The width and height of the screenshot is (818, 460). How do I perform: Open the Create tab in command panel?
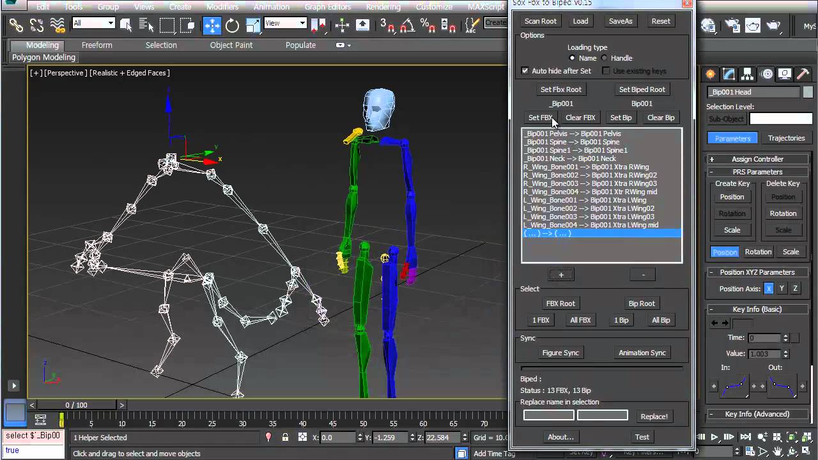[711, 73]
